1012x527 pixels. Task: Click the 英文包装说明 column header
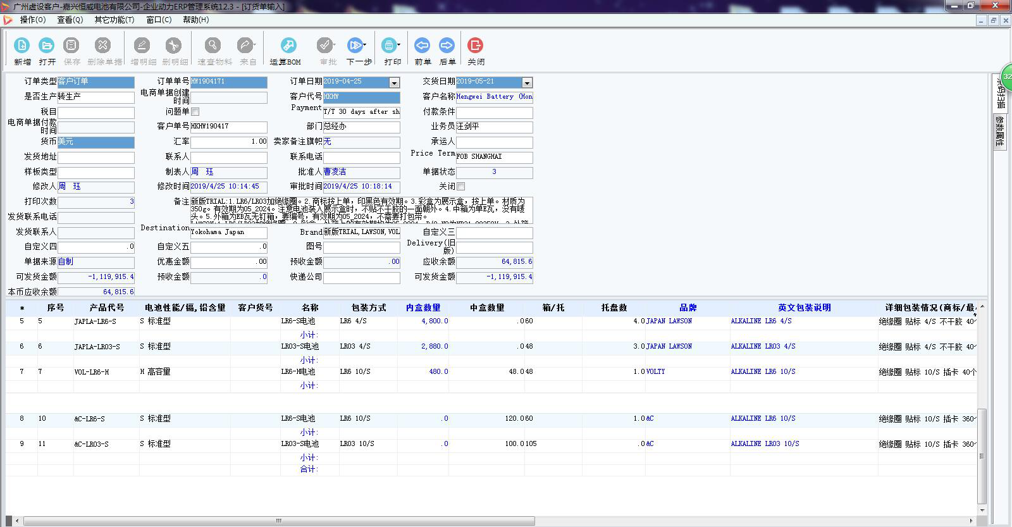[x=804, y=307]
